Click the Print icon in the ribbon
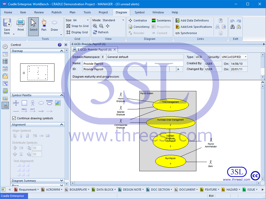 [x=20, y=23]
